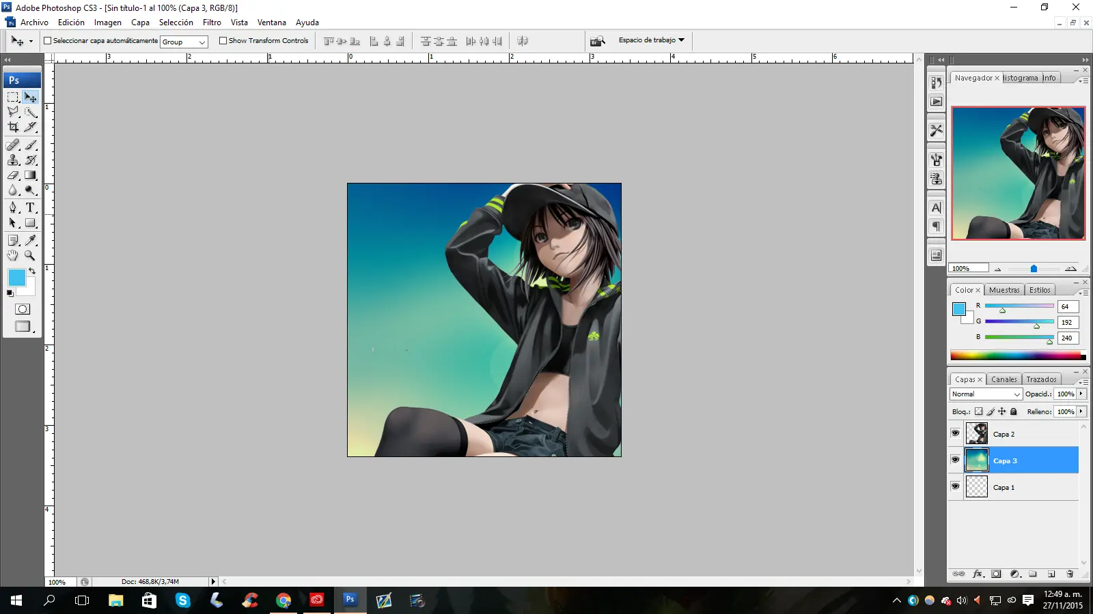Enable Seleccionar capa automáticamente checkbox

(x=48, y=41)
